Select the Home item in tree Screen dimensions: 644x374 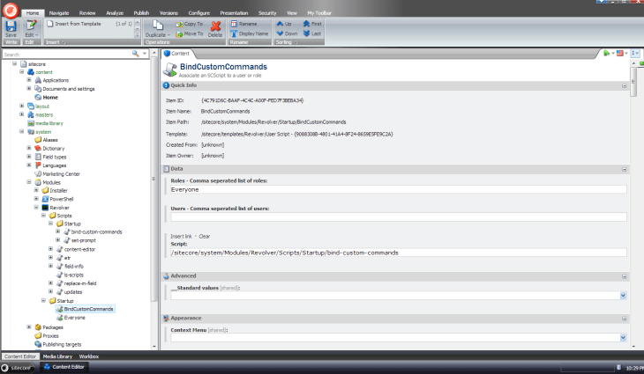tap(47, 98)
